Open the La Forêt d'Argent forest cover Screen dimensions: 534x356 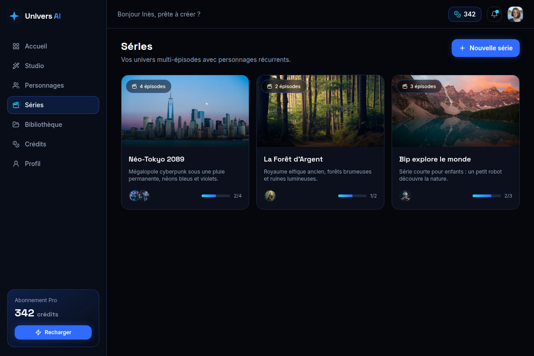click(x=320, y=111)
